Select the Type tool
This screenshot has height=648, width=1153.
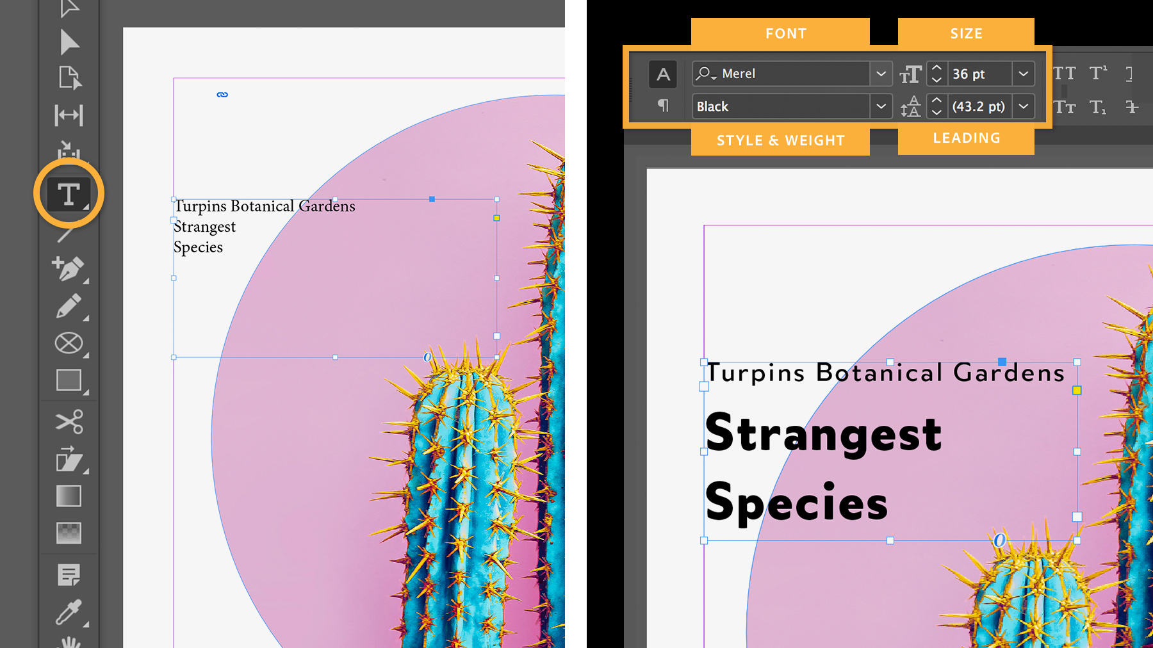(67, 192)
